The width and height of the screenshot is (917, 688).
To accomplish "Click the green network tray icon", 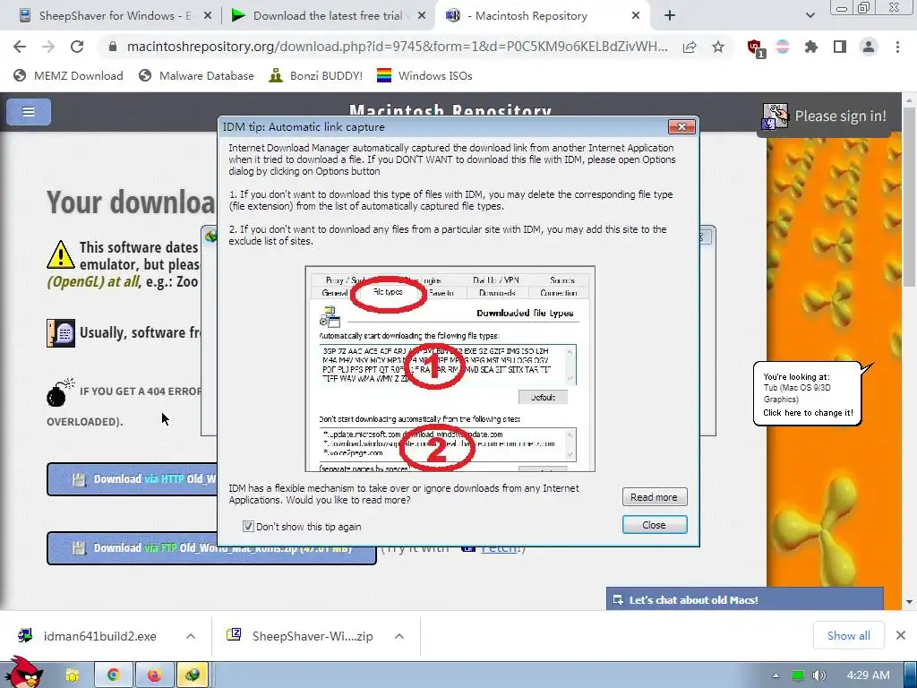I will click(x=797, y=675).
